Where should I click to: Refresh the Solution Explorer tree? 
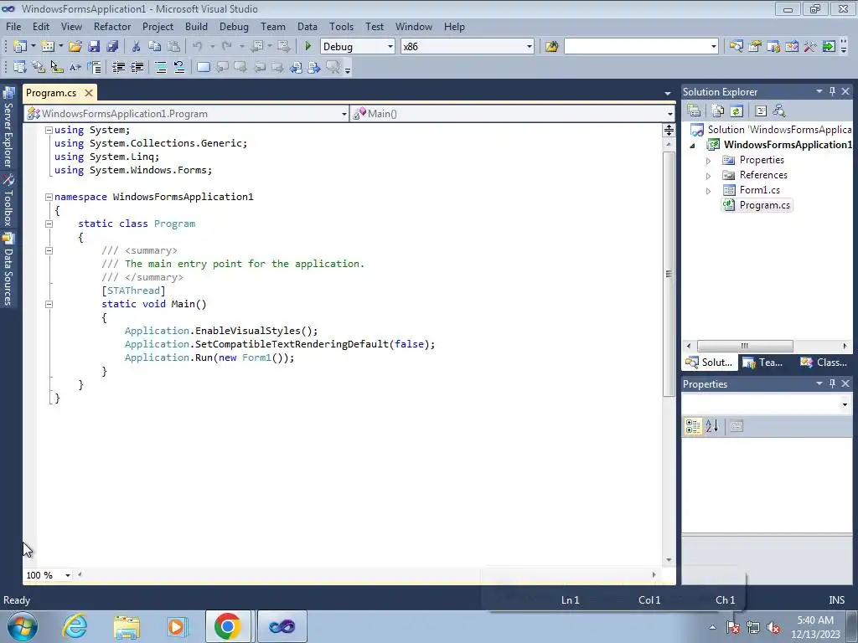pos(737,111)
